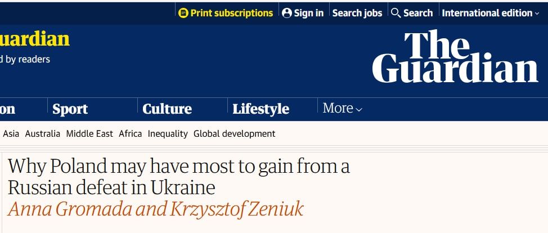The height and width of the screenshot is (233, 548).
Task: Click the Sign in text
Action: pyautogui.click(x=308, y=14)
